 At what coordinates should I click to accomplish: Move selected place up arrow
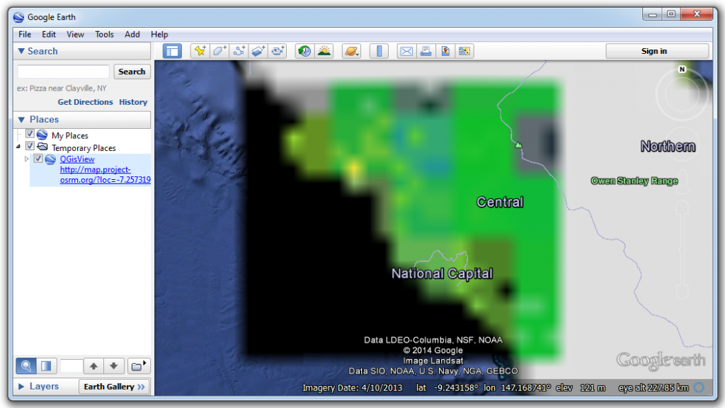tap(93, 366)
